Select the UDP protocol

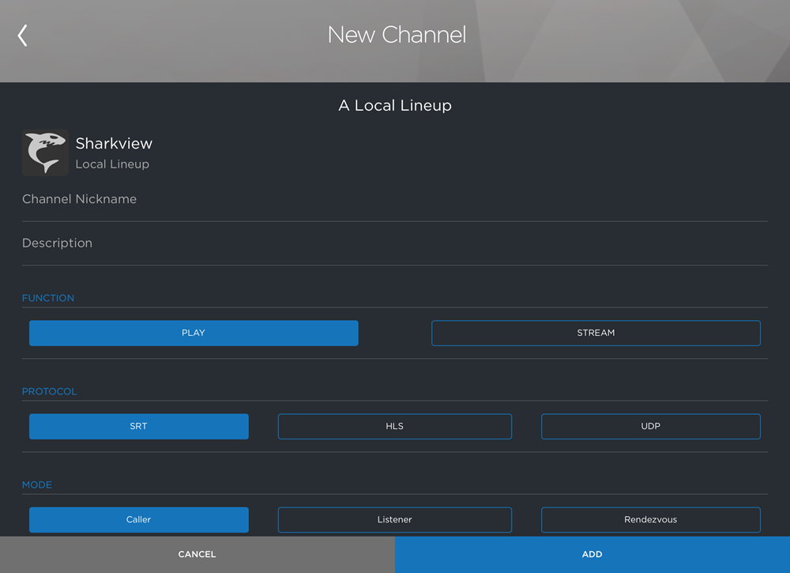click(650, 426)
